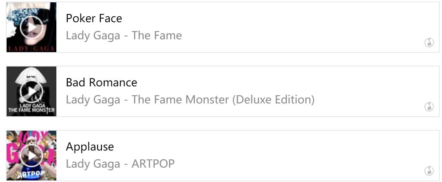Click the red LADY GAGA caption on Fame cover

[x=31, y=49]
